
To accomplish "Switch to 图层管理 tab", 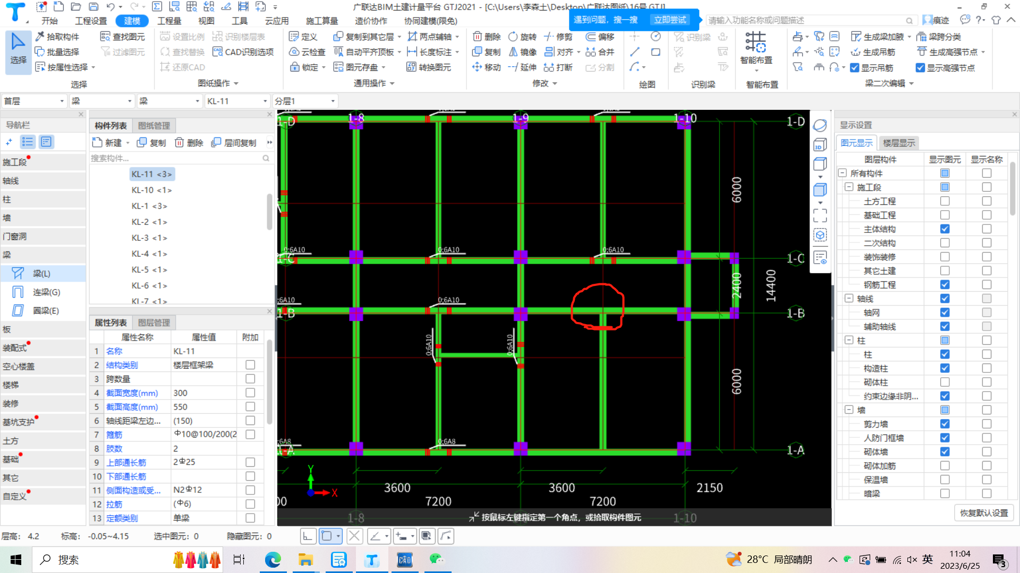I will 154,323.
